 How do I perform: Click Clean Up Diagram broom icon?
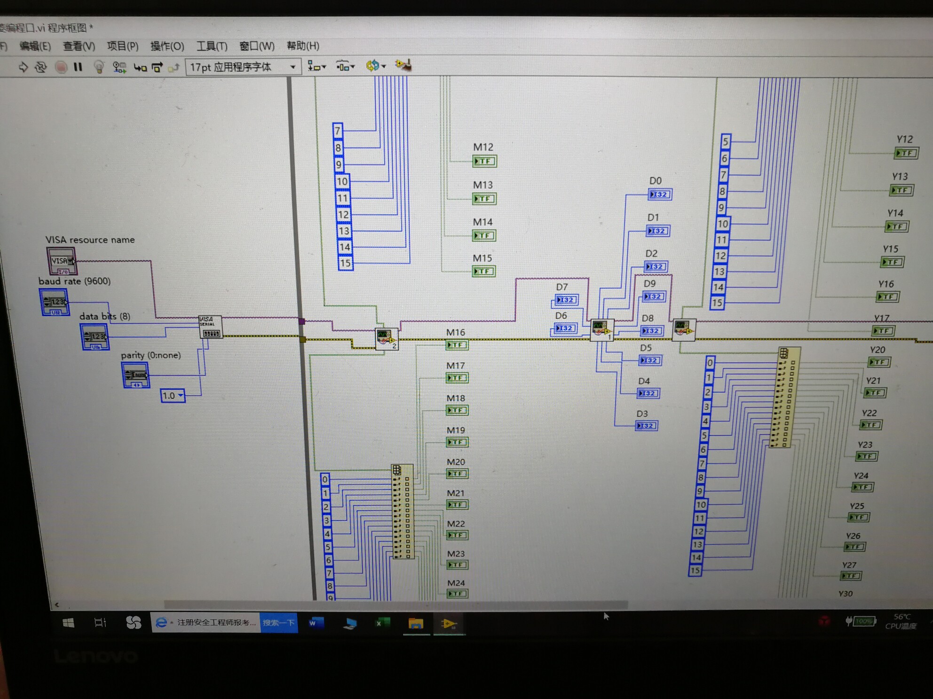403,65
